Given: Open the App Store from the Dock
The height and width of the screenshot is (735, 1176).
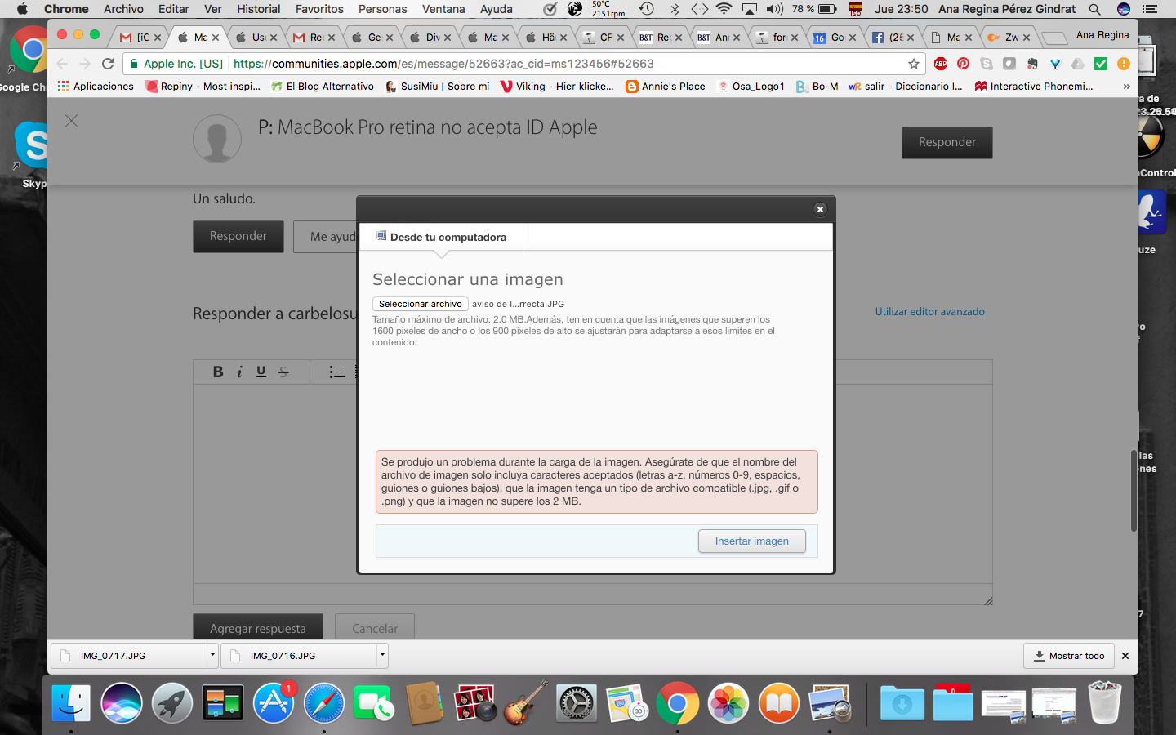Looking at the screenshot, I should pyautogui.click(x=274, y=702).
